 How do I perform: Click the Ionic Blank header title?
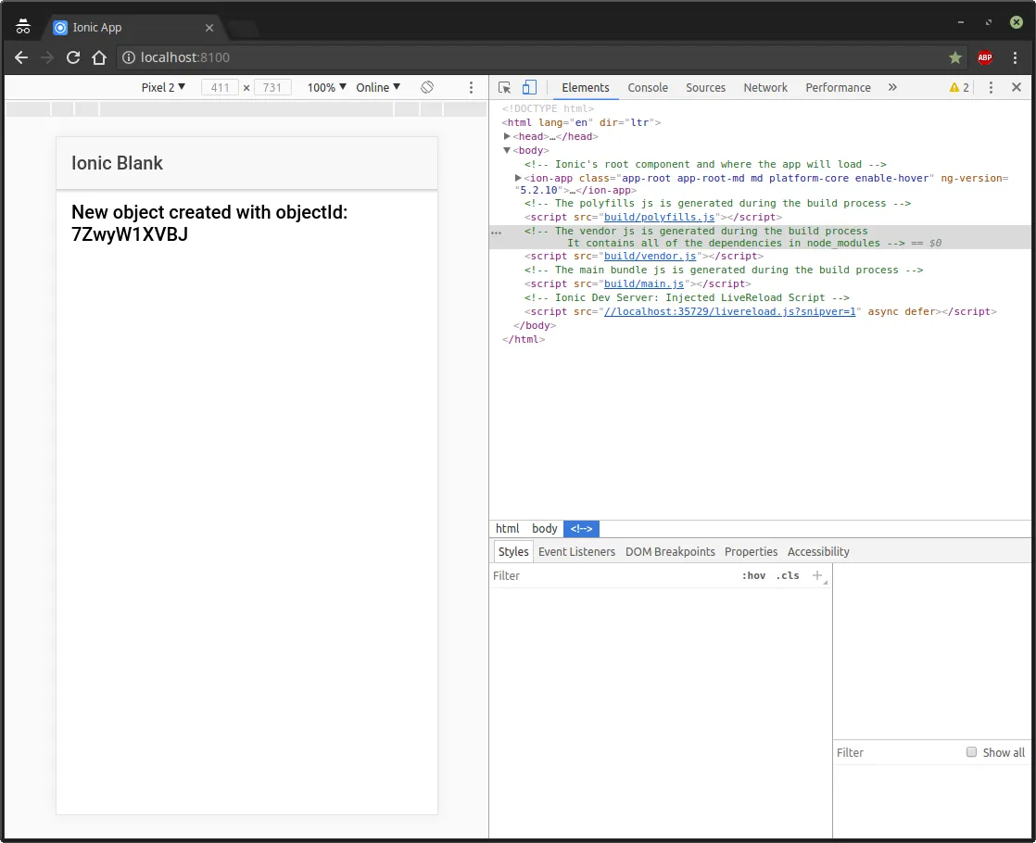click(117, 163)
